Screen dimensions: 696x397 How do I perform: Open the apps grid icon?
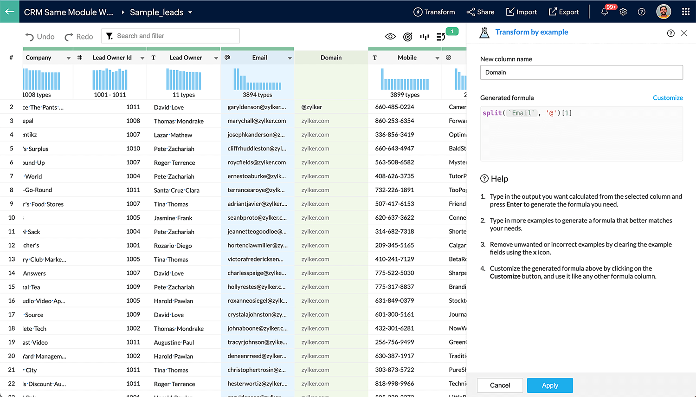pos(685,12)
